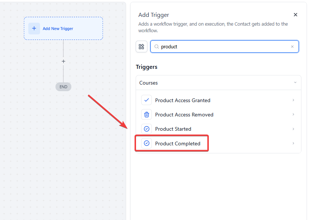Open Product Completed chevron arrow
Viewport: 311px width, 220px height.
point(293,143)
